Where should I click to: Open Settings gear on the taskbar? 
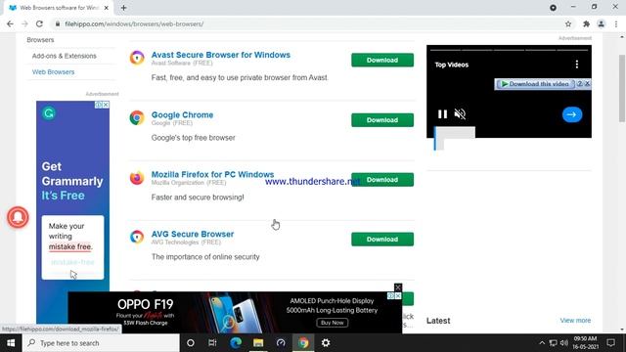(x=326, y=343)
